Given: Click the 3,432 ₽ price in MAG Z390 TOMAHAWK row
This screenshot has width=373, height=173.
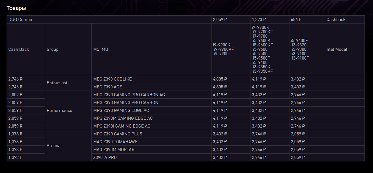Looking at the screenshot, I should tap(220, 142).
